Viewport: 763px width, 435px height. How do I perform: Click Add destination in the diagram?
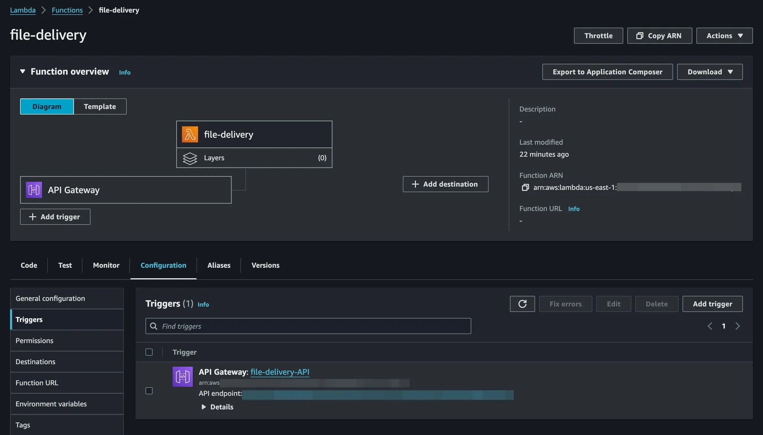coord(446,184)
